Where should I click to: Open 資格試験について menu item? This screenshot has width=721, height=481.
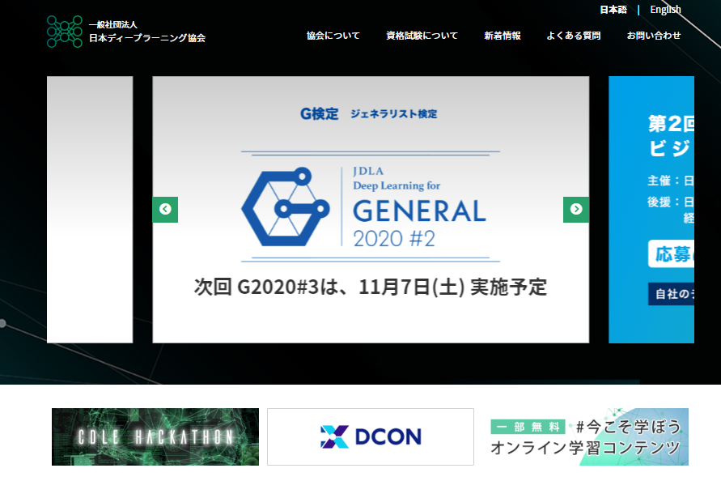pyautogui.click(x=422, y=36)
